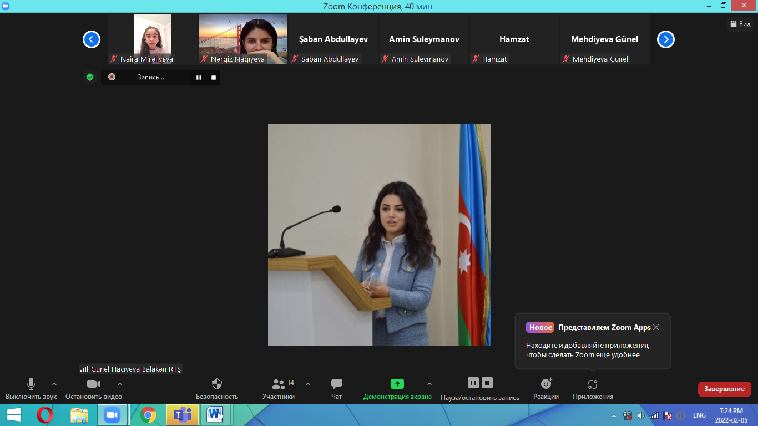Screen dimensions: 758x426
Task: Click the red Завершение end button
Action: [724, 389]
